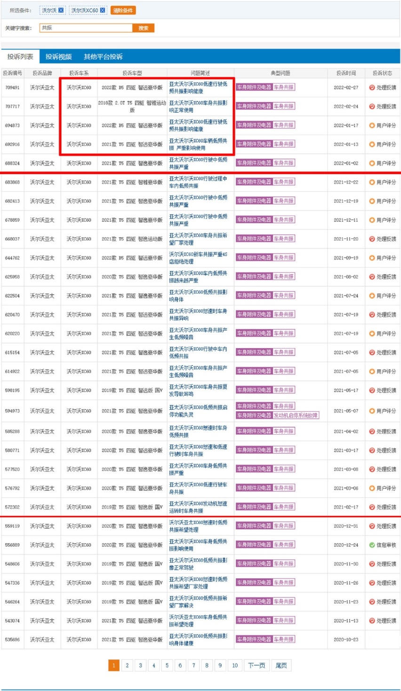Click the green 信息审核 icon in row 556889
The image size is (401, 691).
372,545
